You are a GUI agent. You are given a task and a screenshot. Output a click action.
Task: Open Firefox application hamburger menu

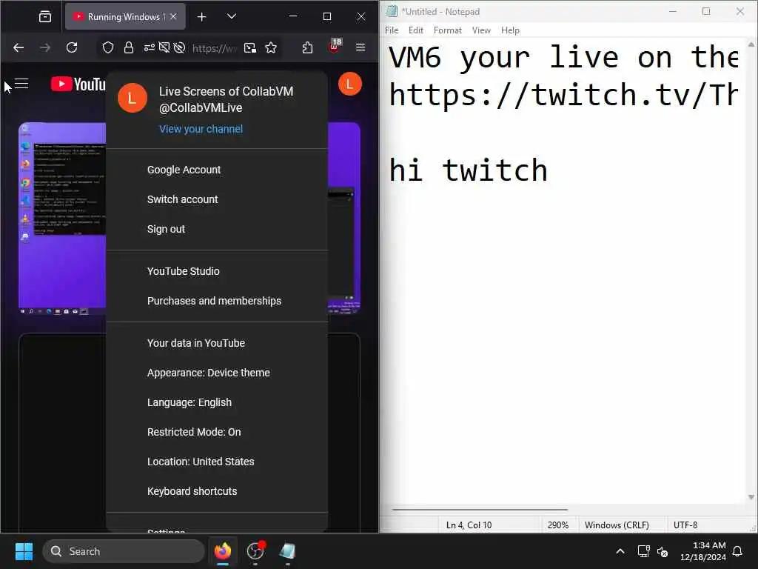coord(360,47)
